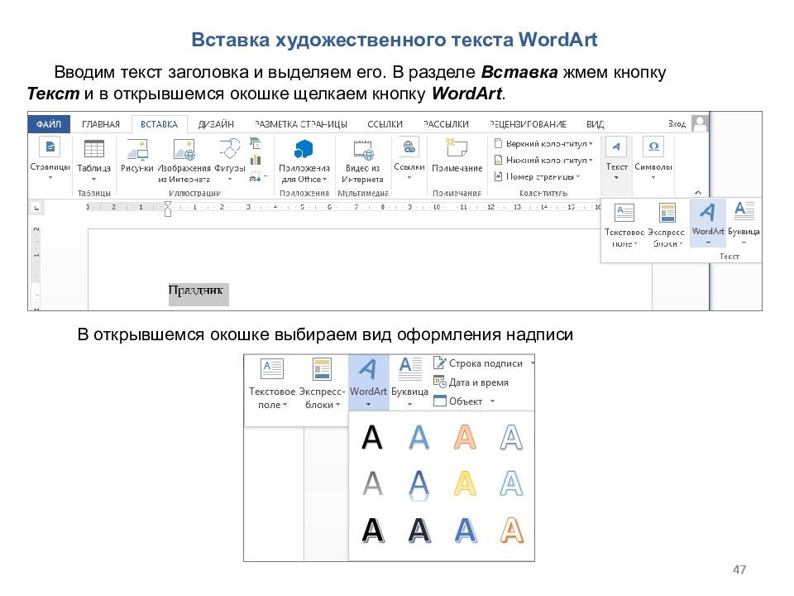Click the SmartArt icon in Иллюстрации group
The width and height of the screenshot is (794, 596).
tap(256, 143)
